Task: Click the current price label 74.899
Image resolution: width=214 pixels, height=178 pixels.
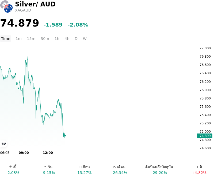Action: tap(205, 136)
